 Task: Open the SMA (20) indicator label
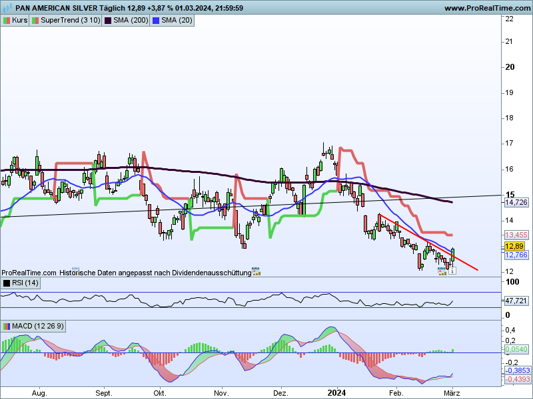point(177,21)
